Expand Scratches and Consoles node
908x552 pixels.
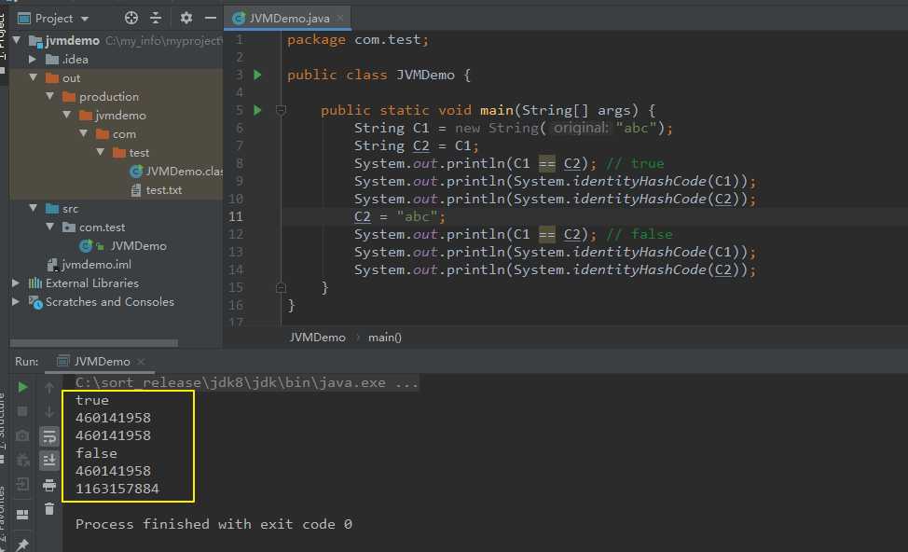click(16, 301)
